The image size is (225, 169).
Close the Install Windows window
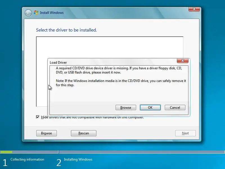click(x=194, y=9)
